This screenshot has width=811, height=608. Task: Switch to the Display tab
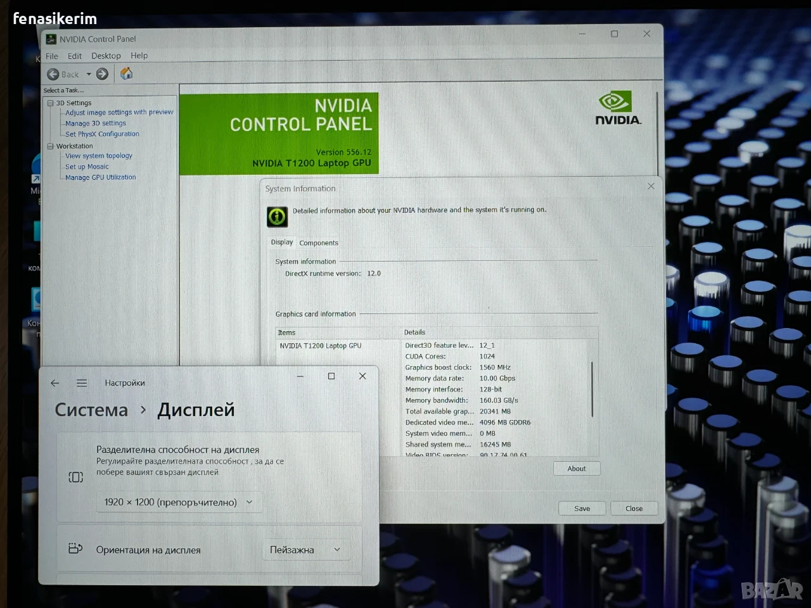coord(282,242)
